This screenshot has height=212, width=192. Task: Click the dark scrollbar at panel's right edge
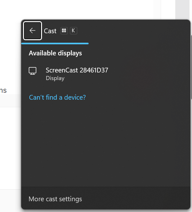click(x=191, y=67)
